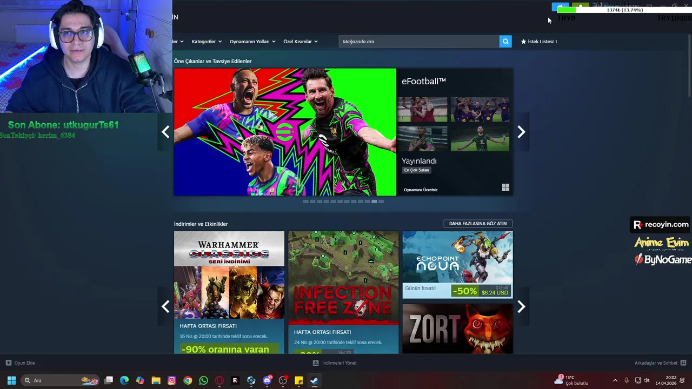Click the Windows platform icon on eFootball
Screen dimensions: 692x389
pyautogui.click(x=505, y=187)
